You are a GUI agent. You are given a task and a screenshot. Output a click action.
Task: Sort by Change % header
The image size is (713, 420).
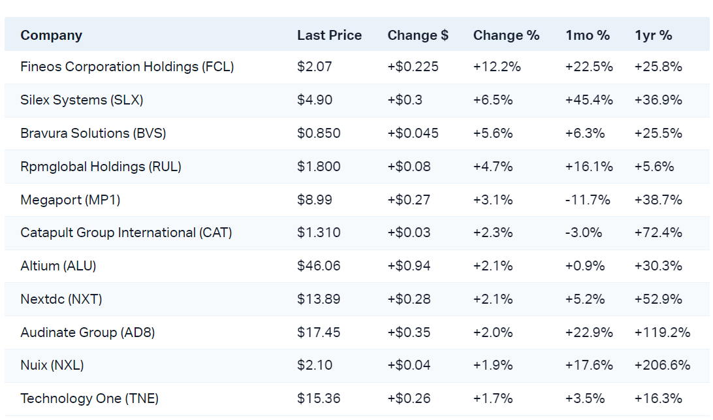(x=506, y=35)
